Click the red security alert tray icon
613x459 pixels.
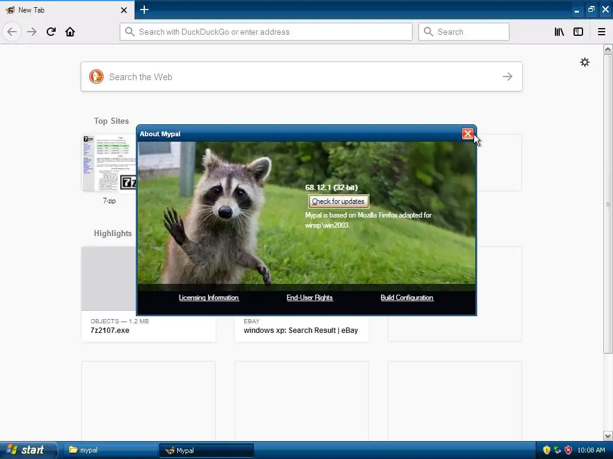568,450
